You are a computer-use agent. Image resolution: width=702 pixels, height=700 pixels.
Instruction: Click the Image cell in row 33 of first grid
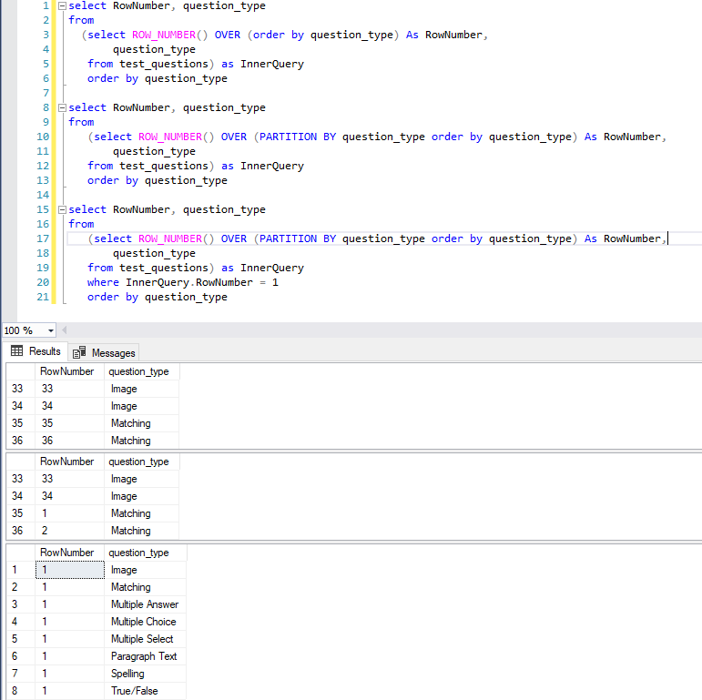pyautogui.click(x=141, y=389)
